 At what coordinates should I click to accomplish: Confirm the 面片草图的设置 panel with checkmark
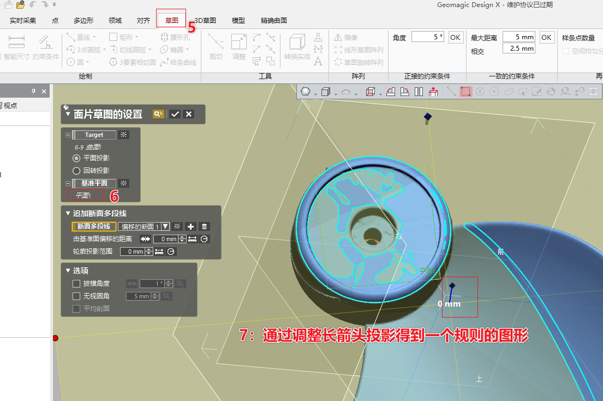point(176,113)
